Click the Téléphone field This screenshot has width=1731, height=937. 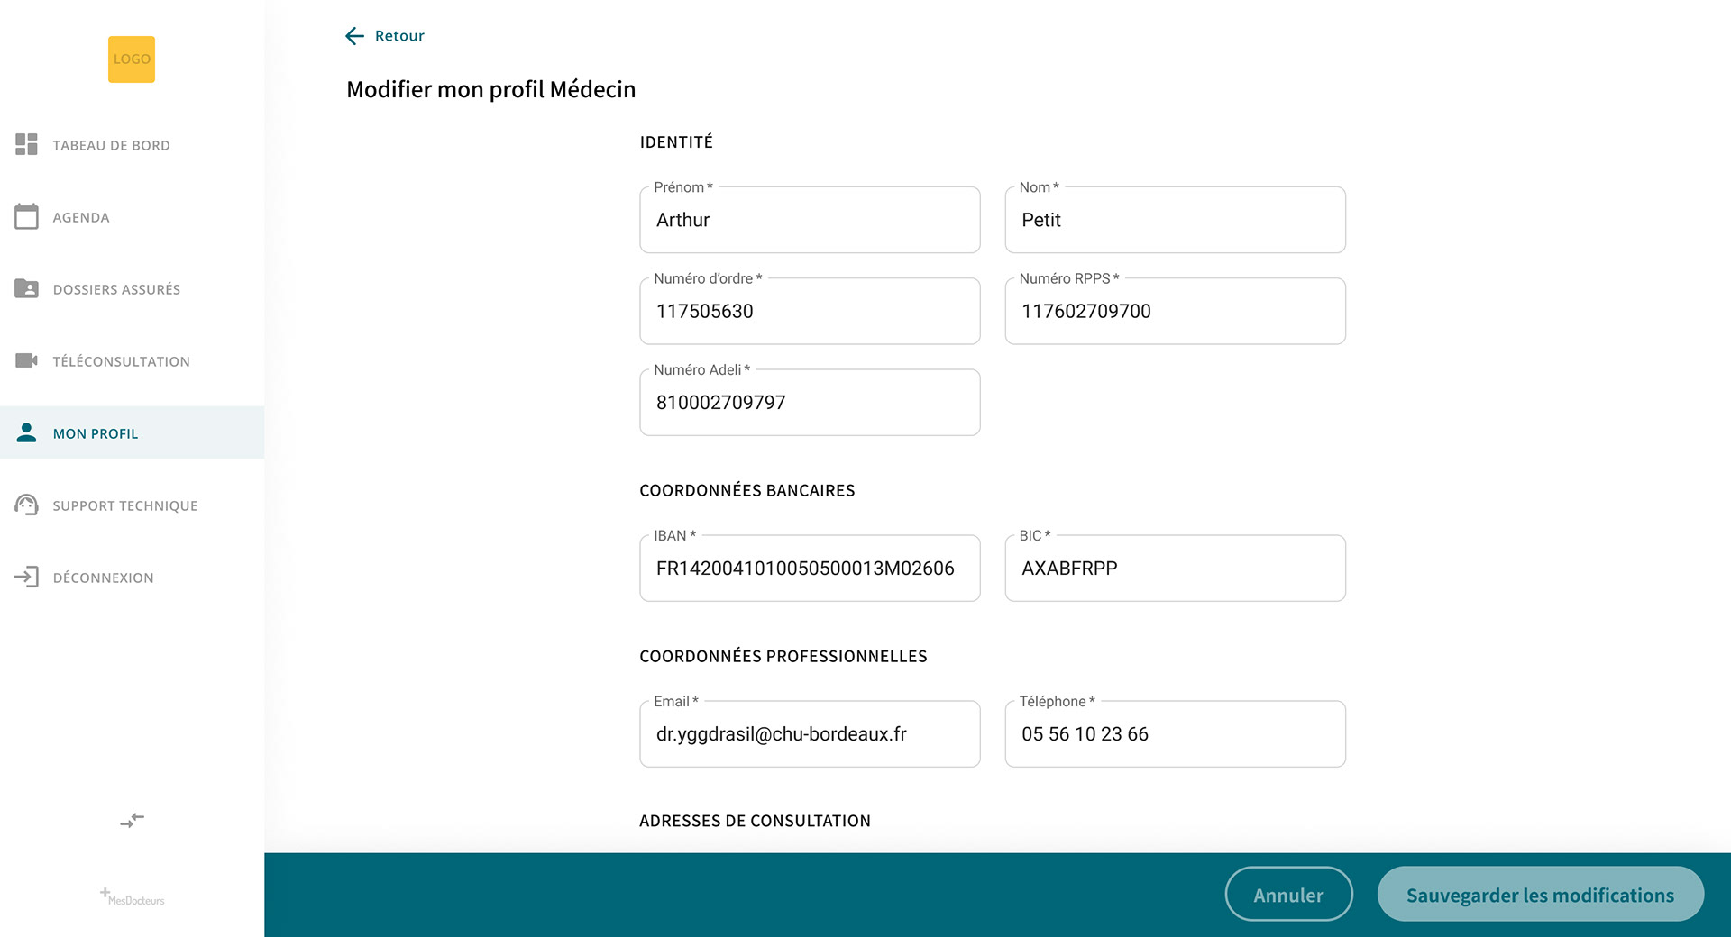tap(1175, 734)
